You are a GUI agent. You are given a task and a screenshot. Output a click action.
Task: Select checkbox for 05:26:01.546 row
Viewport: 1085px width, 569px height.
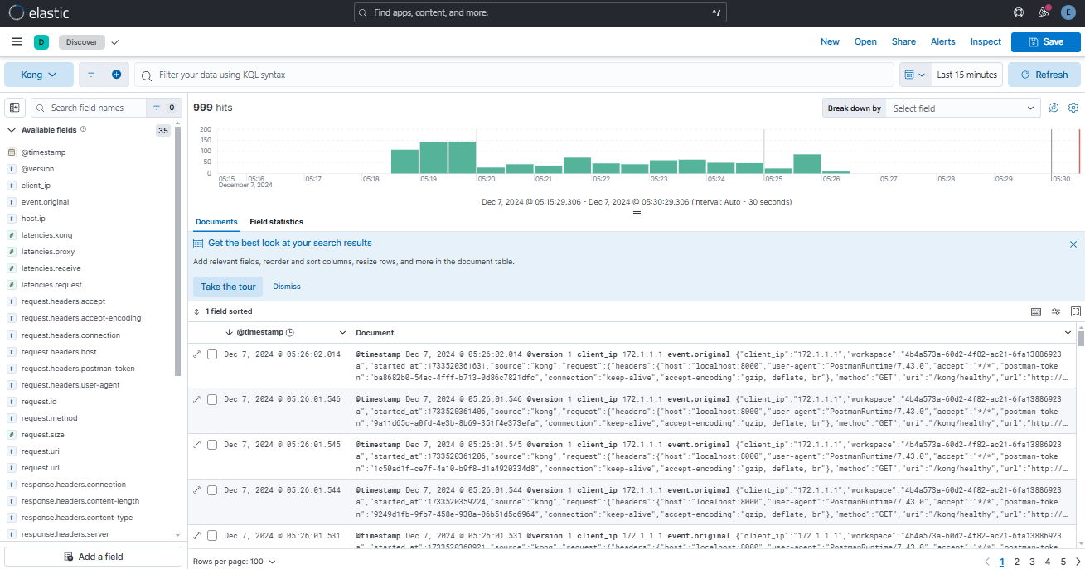(212, 399)
